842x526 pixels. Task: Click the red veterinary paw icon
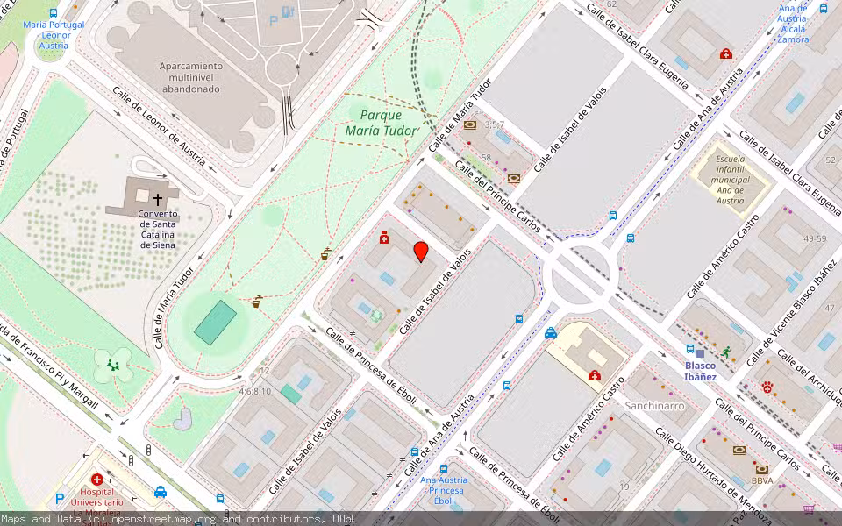767,387
